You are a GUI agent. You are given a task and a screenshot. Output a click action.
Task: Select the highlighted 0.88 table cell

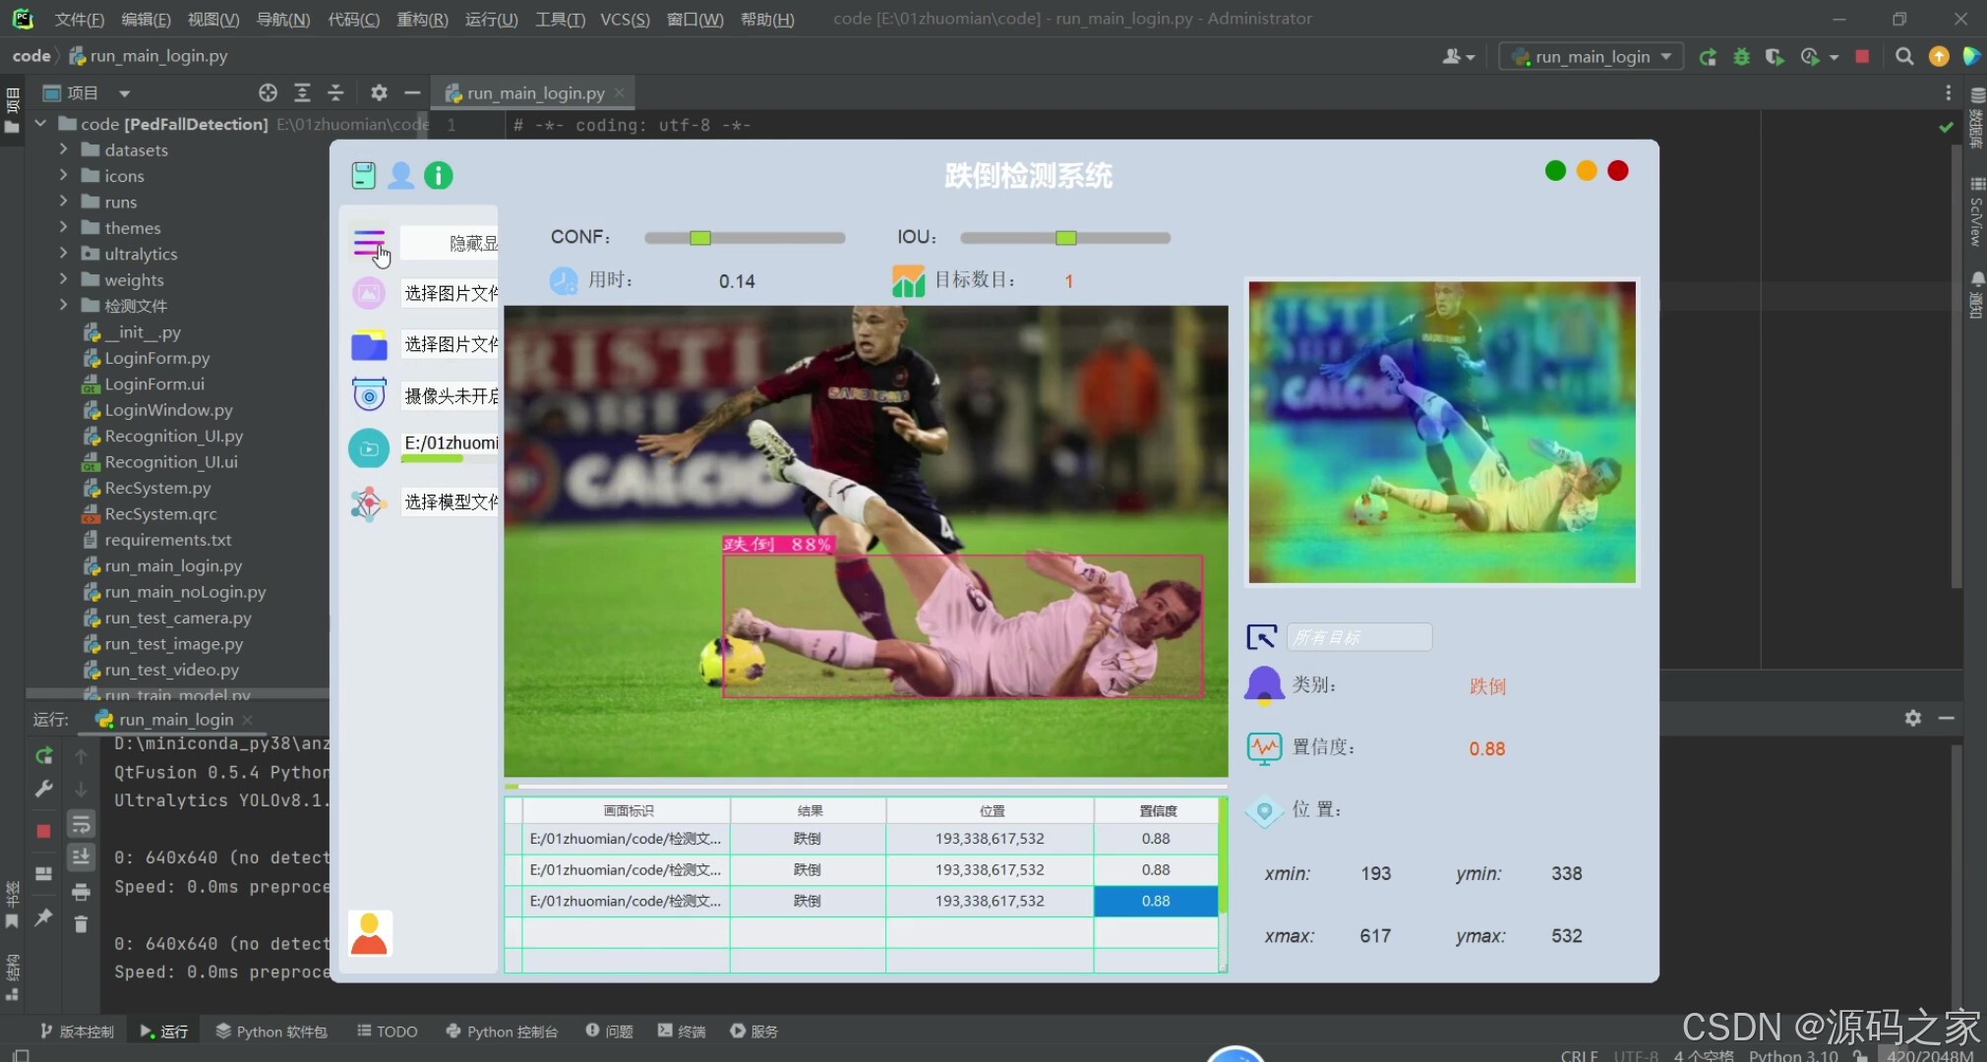click(1155, 901)
